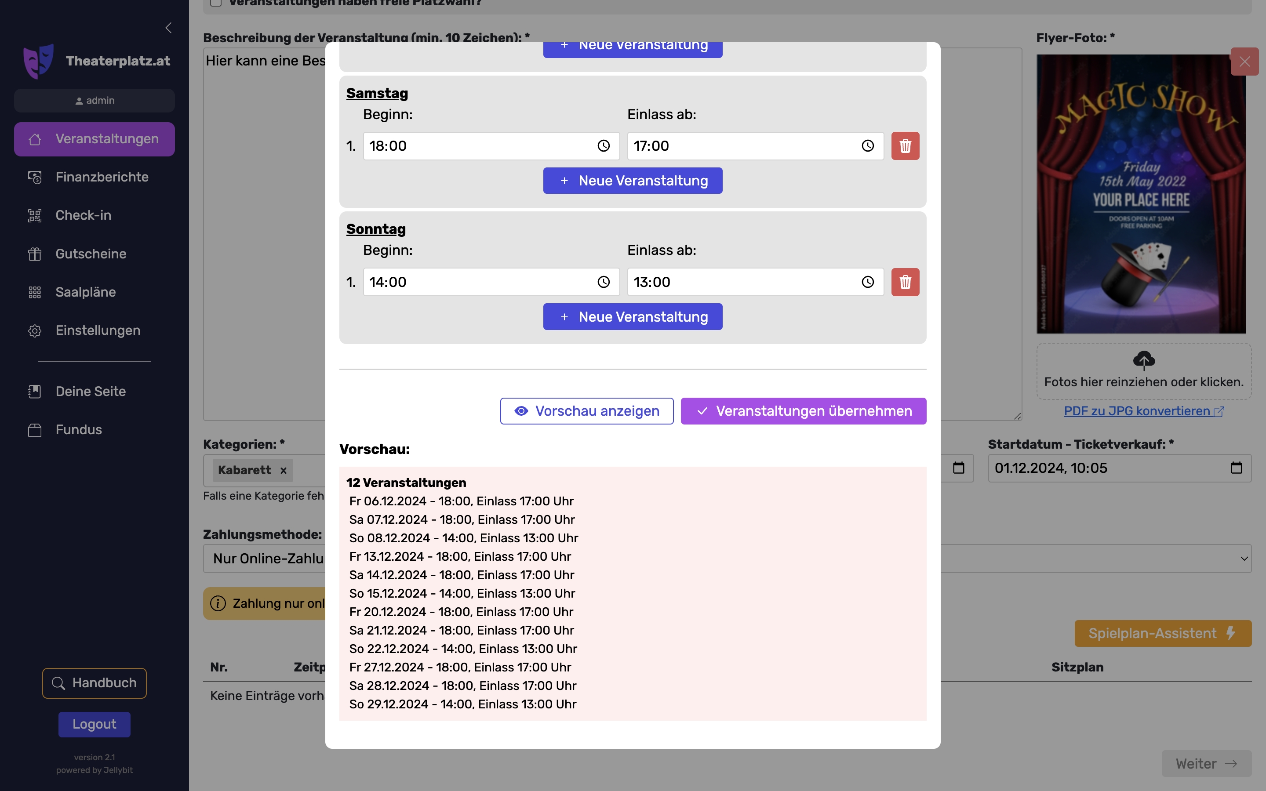Remove the flyer photo with the red X

pyautogui.click(x=1244, y=62)
